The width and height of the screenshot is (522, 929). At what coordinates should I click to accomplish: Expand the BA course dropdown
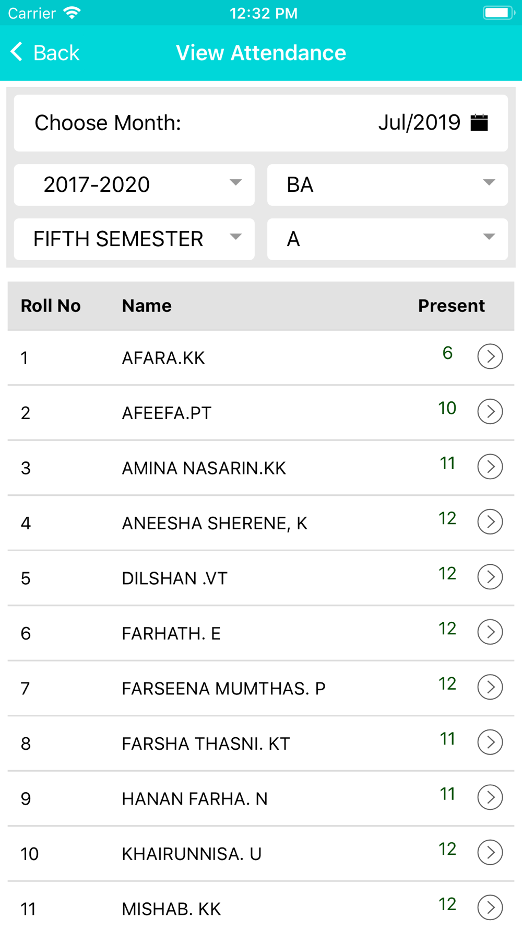[387, 185]
